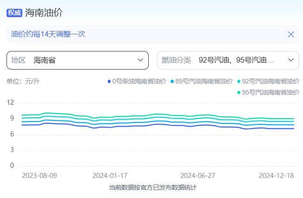
Task: Toggle 0号柴油海南省油价 legend series
Action: pyautogui.click(x=137, y=81)
